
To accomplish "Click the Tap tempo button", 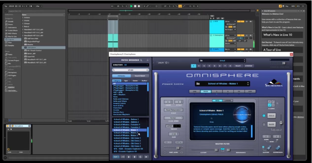I will tap(6, 6).
